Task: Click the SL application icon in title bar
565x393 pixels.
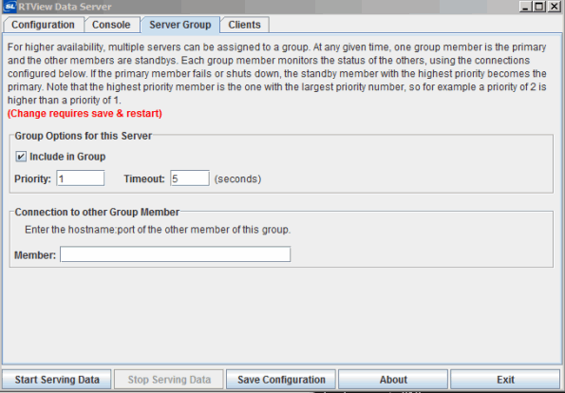Action: pyautogui.click(x=9, y=6)
